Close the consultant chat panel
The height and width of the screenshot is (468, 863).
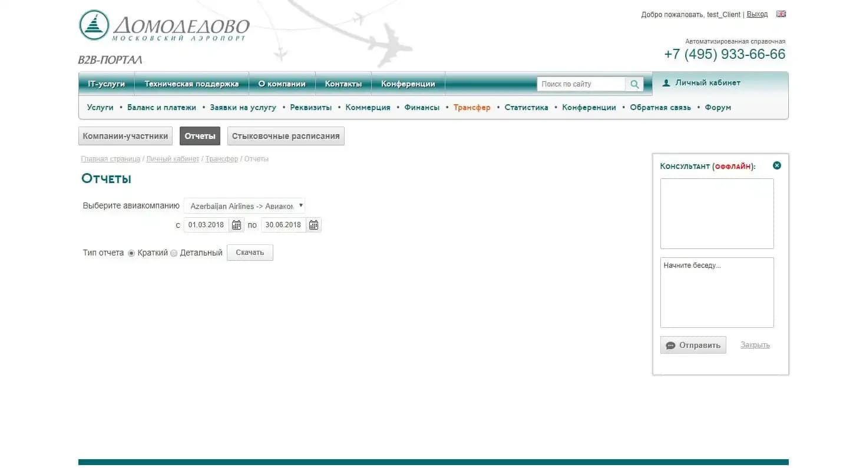776,165
